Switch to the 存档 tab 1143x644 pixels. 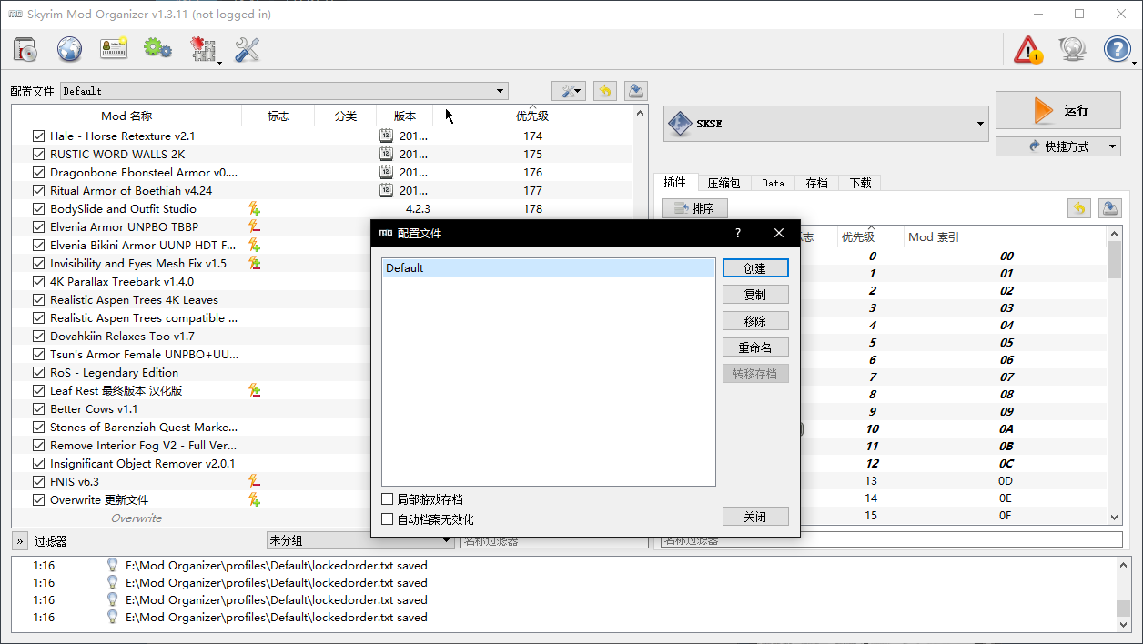point(817,183)
